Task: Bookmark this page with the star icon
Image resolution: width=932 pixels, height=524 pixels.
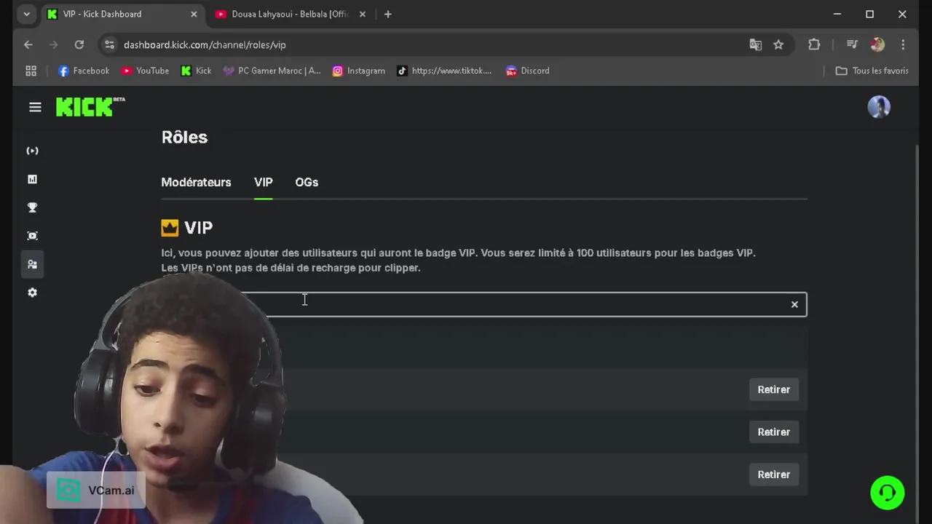Action: click(778, 44)
